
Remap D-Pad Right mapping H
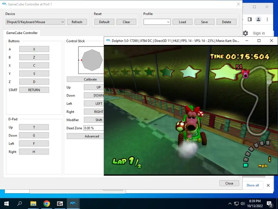[34, 152]
